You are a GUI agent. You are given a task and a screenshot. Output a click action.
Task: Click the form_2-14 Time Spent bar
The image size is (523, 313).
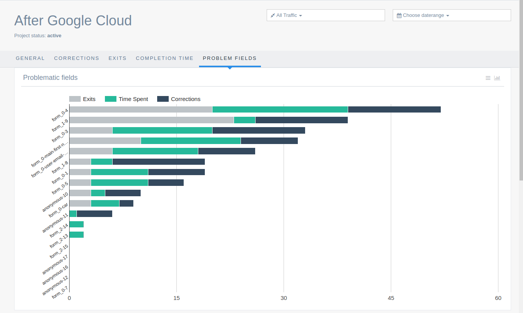pyautogui.click(x=76, y=224)
